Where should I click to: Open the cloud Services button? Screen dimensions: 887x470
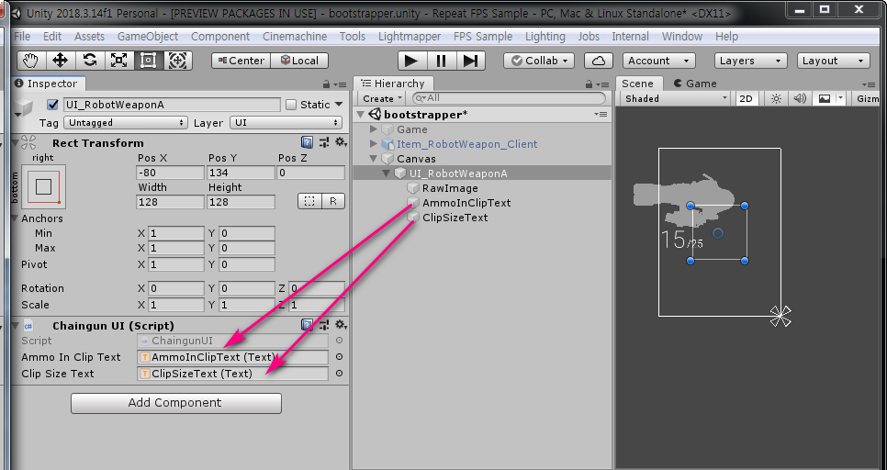pyautogui.click(x=599, y=61)
